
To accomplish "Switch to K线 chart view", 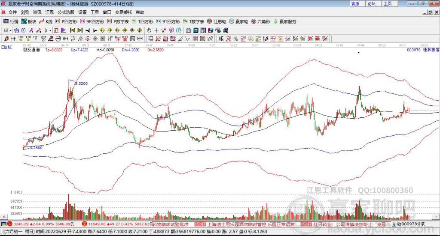I will coord(46,21).
